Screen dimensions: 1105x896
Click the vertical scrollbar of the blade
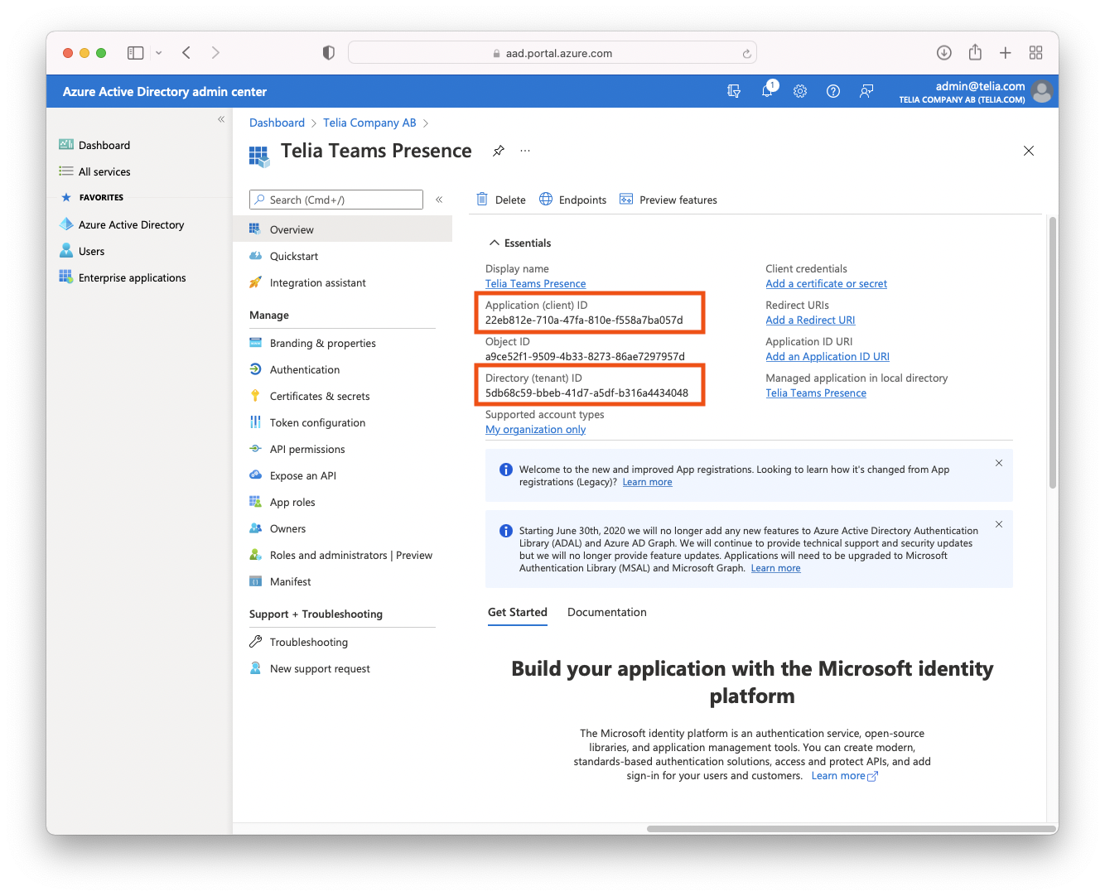(1053, 352)
